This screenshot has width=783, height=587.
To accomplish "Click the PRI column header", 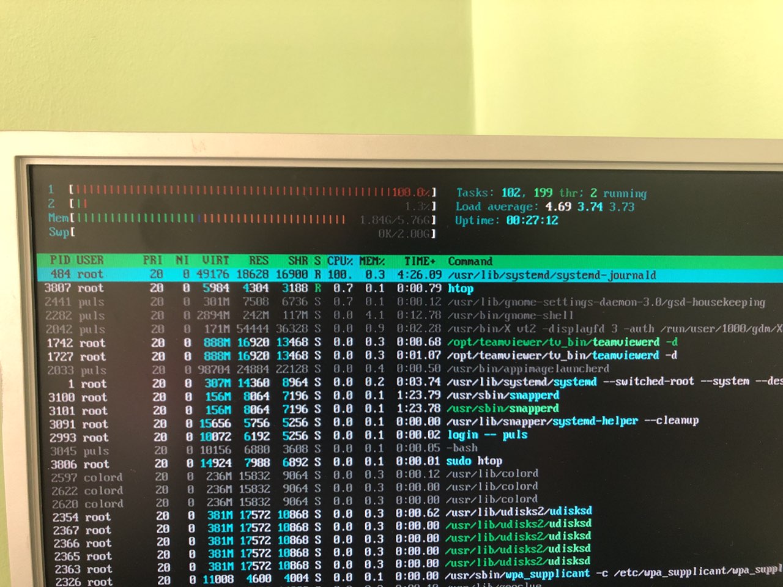I will [153, 260].
